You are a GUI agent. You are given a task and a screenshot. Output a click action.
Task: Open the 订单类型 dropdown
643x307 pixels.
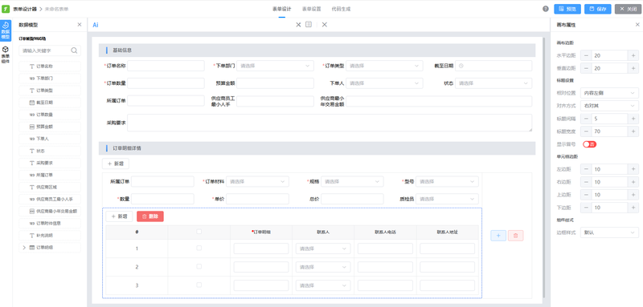click(384, 66)
